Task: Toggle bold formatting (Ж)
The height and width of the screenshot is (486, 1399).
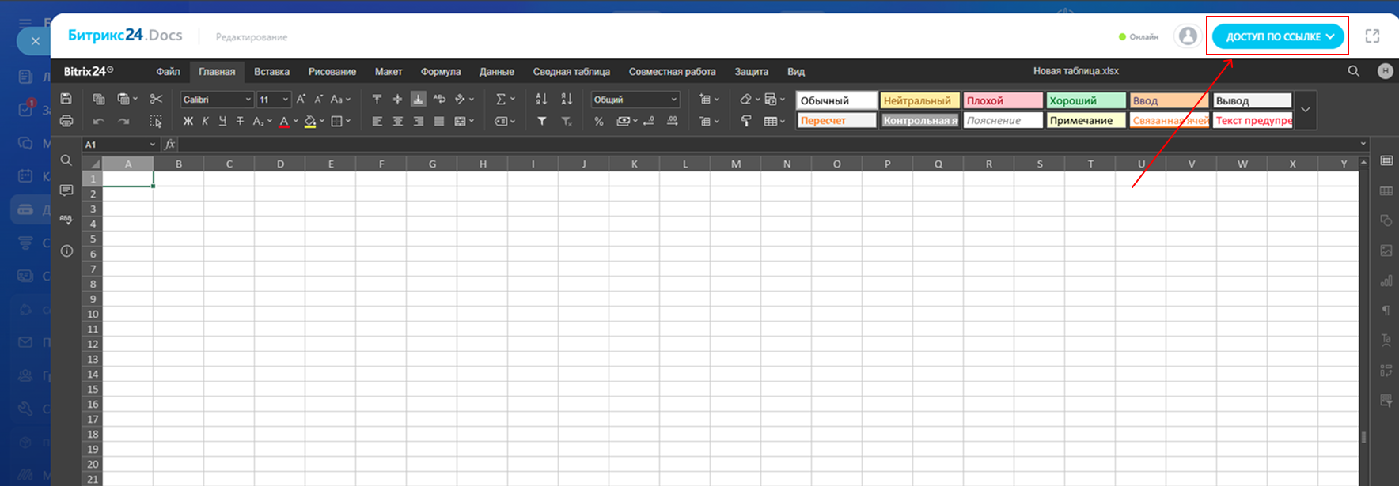Action: [x=188, y=121]
